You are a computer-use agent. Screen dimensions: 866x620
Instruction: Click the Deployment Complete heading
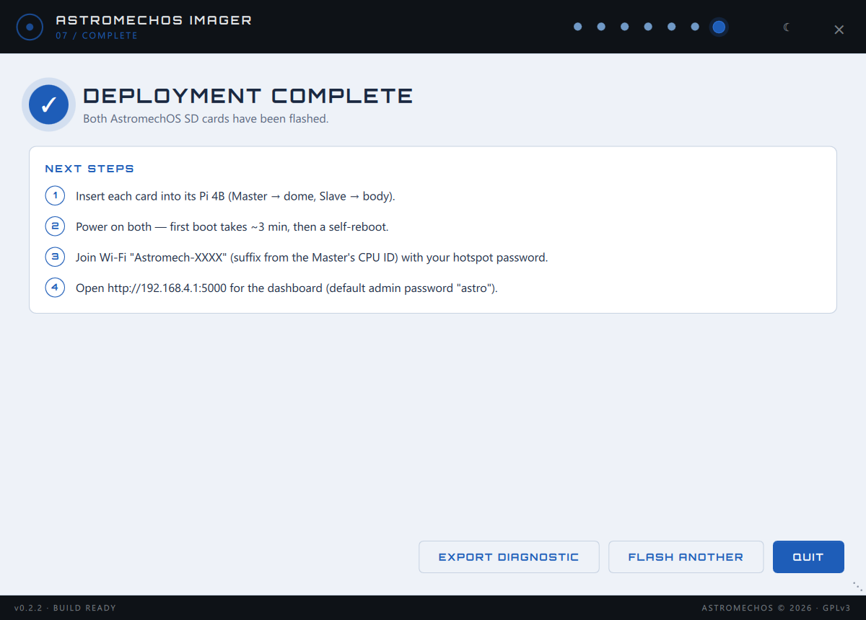(x=248, y=96)
